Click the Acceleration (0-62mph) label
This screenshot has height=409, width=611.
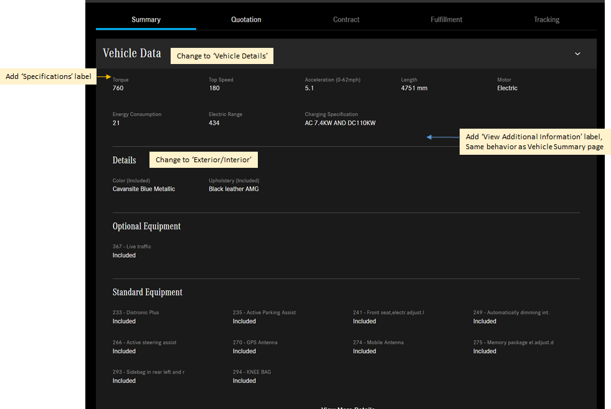click(333, 80)
